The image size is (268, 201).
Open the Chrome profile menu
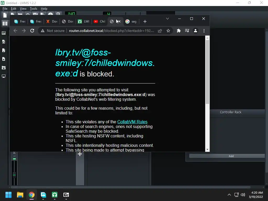click(x=195, y=31)
